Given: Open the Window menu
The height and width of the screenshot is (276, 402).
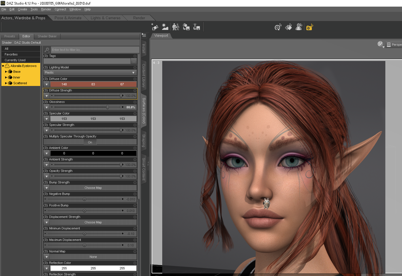Looking at the screenshot, I should pos(75,9).
